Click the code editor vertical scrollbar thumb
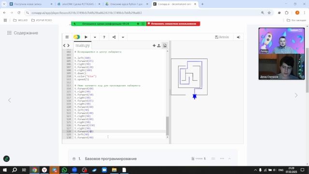 [168, 126]
